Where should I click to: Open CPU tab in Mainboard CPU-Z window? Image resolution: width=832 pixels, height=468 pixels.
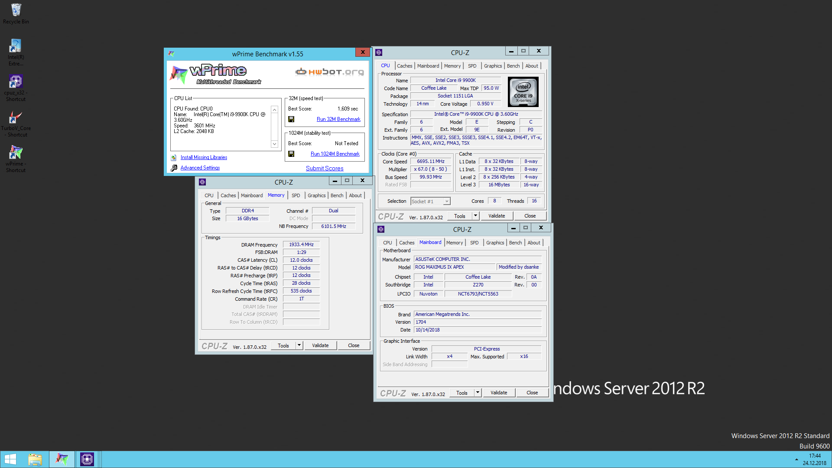(x=387, y=243)
